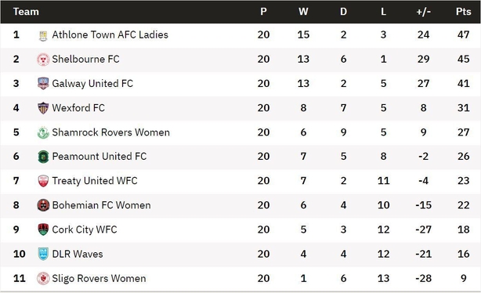Open the Peamount United FC team link
The width and height of the screenshot is (481, 293).
click(99, 157)
